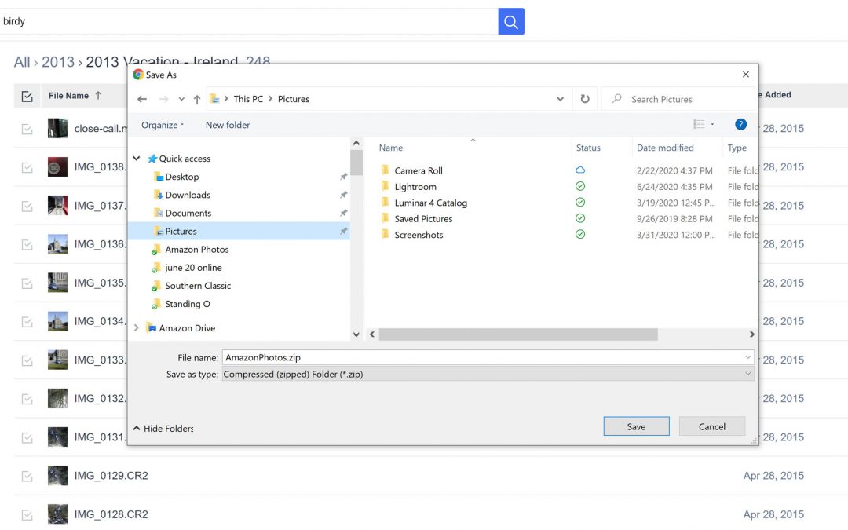Click the horizontal scrollbar in file list
This screenshot has height=530, width=848.
[x=518, y=334]
